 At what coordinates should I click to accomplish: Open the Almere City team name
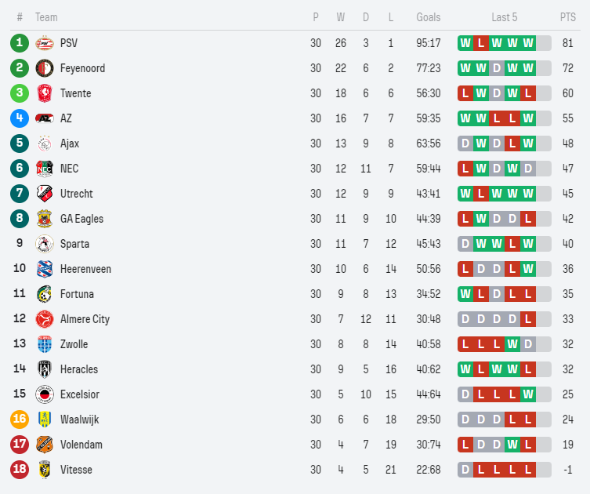(85, 319)
